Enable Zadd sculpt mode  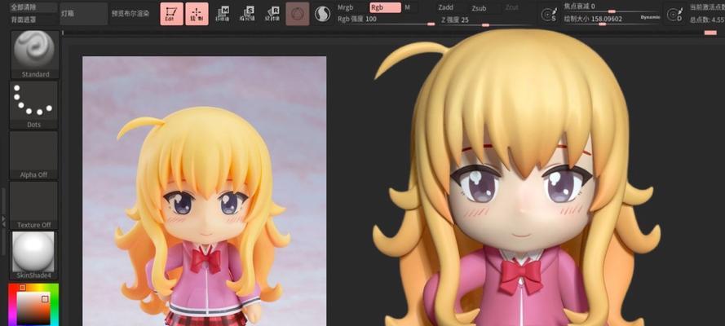(446, 8)
